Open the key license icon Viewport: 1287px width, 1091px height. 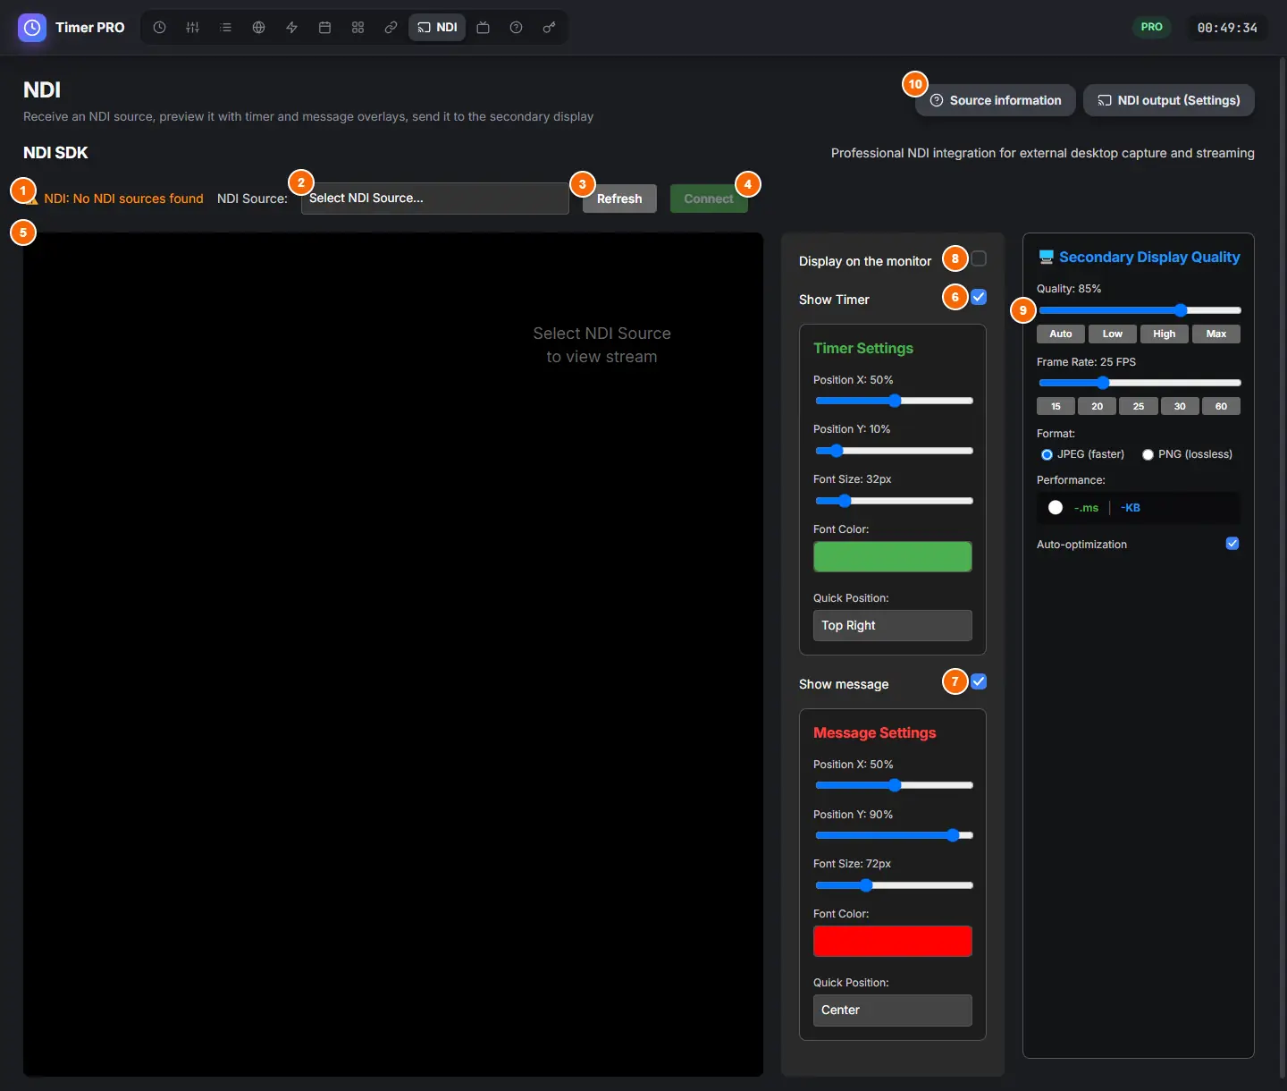pyautogui.click(x=549, y=28)
